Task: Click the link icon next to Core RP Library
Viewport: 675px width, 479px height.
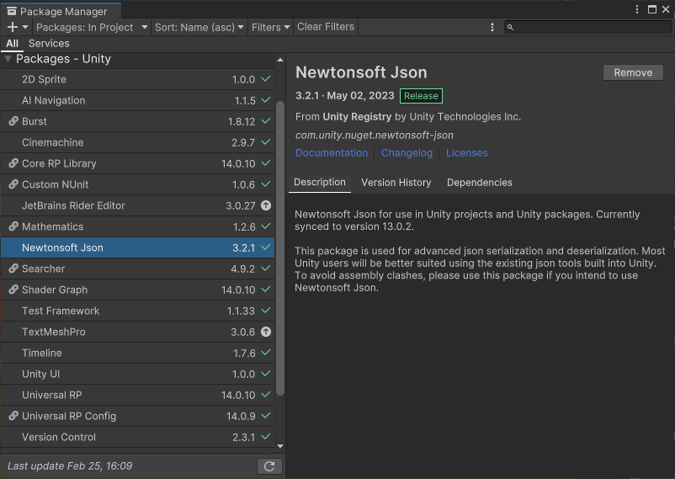Action: [13, 163]
